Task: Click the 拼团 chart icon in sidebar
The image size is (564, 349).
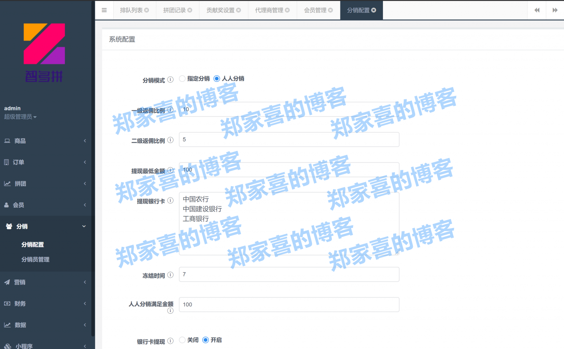Action: [7, 184]
